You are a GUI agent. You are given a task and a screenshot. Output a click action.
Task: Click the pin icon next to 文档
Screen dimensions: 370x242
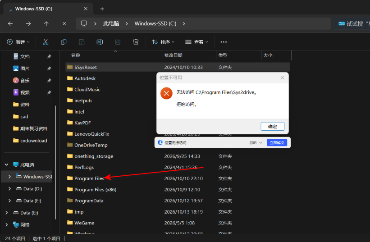coord(49,56)
